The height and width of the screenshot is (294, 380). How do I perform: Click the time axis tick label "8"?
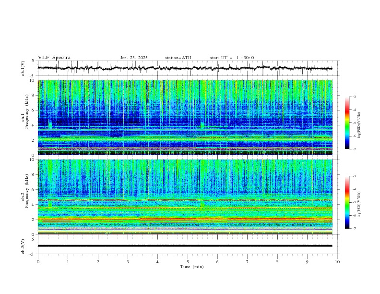coord(277,262)
